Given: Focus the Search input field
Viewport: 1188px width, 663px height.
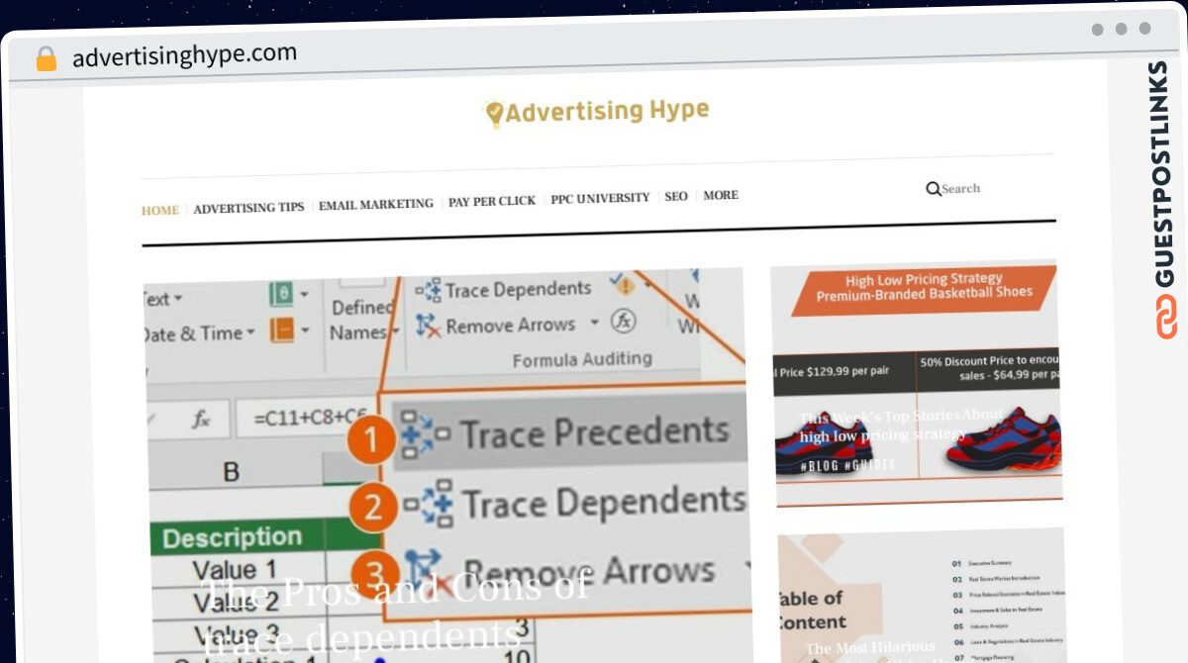Looking at the screenshot, I should pos(960,188).
